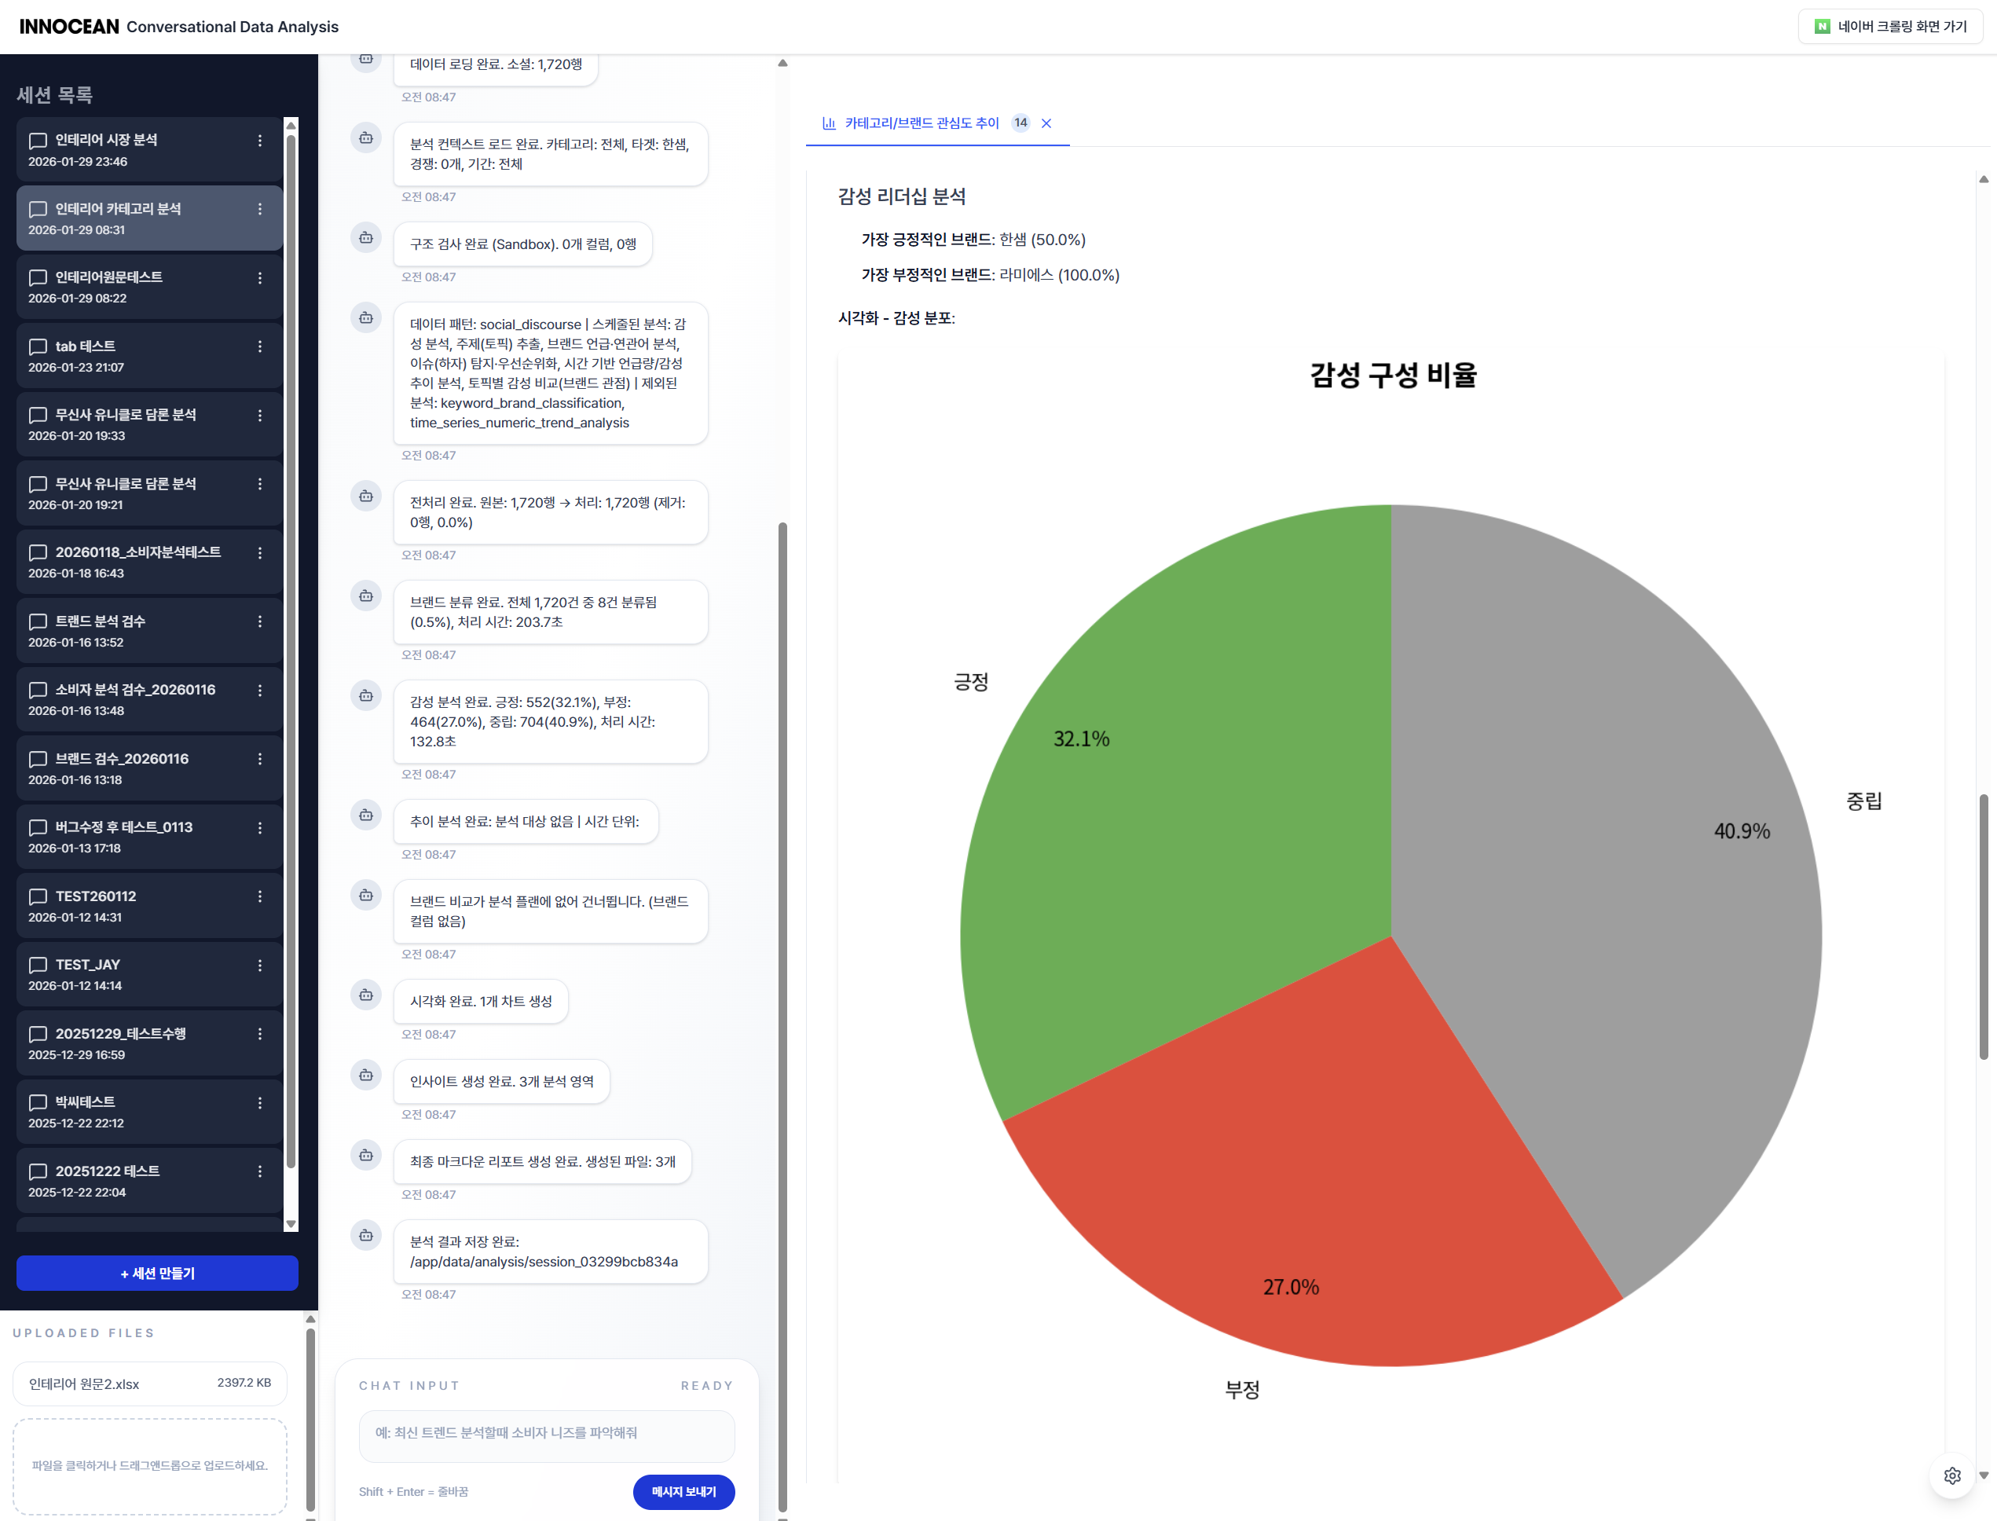Click chart icon on 카테고리/브랜드 관심도 추이 tab
The image size is (1997, 1521).
828,123
